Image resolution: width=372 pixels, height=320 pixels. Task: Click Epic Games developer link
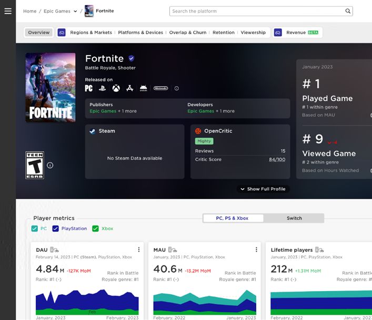pyautogui.click(x=200, y=111)
